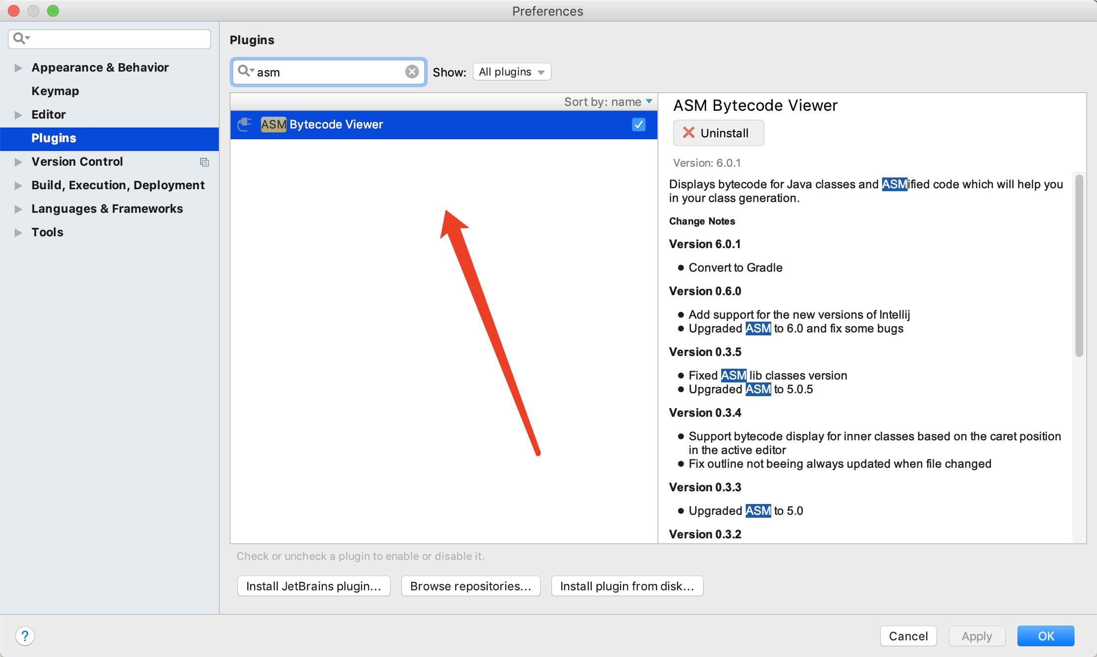Select Keymap in the settings tree
The height and width of the screenshot is (657, 1097).
[x=109, y=91]
